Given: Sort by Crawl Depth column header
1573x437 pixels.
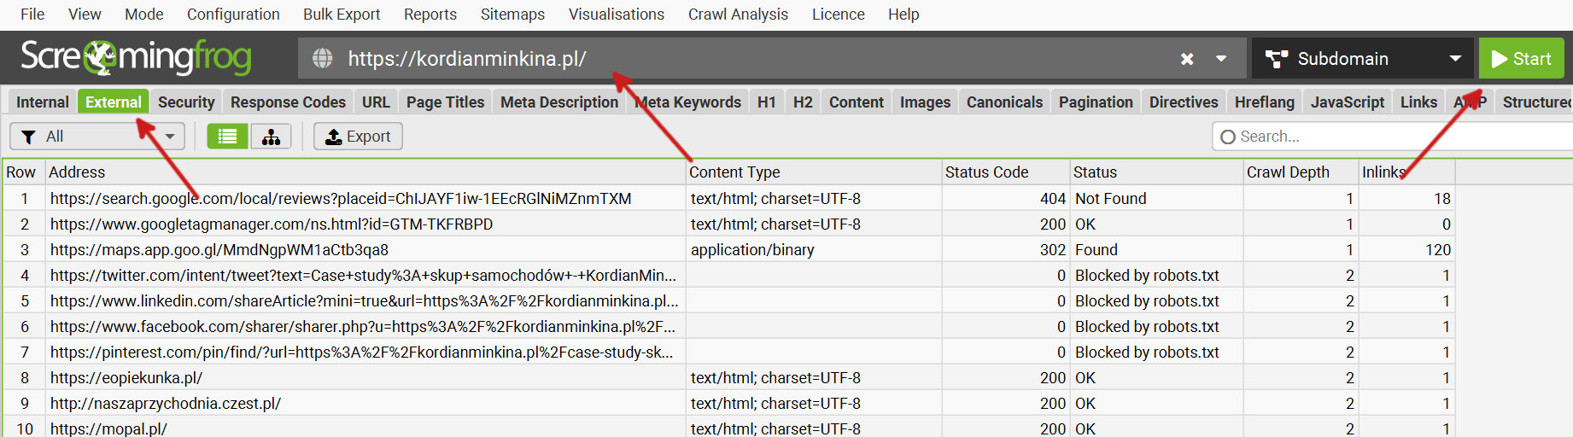Looking at the screenshot, I should pyautogui.click(x=1301, y=172).
